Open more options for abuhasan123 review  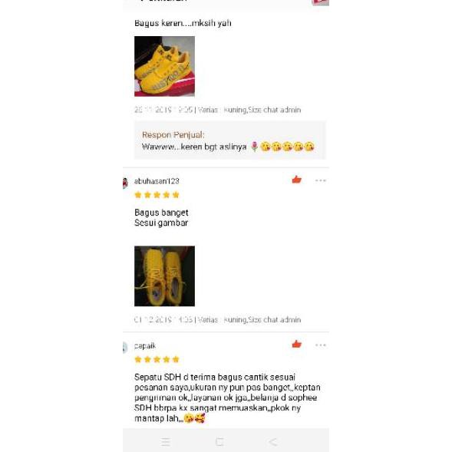[x=321, y=180]
